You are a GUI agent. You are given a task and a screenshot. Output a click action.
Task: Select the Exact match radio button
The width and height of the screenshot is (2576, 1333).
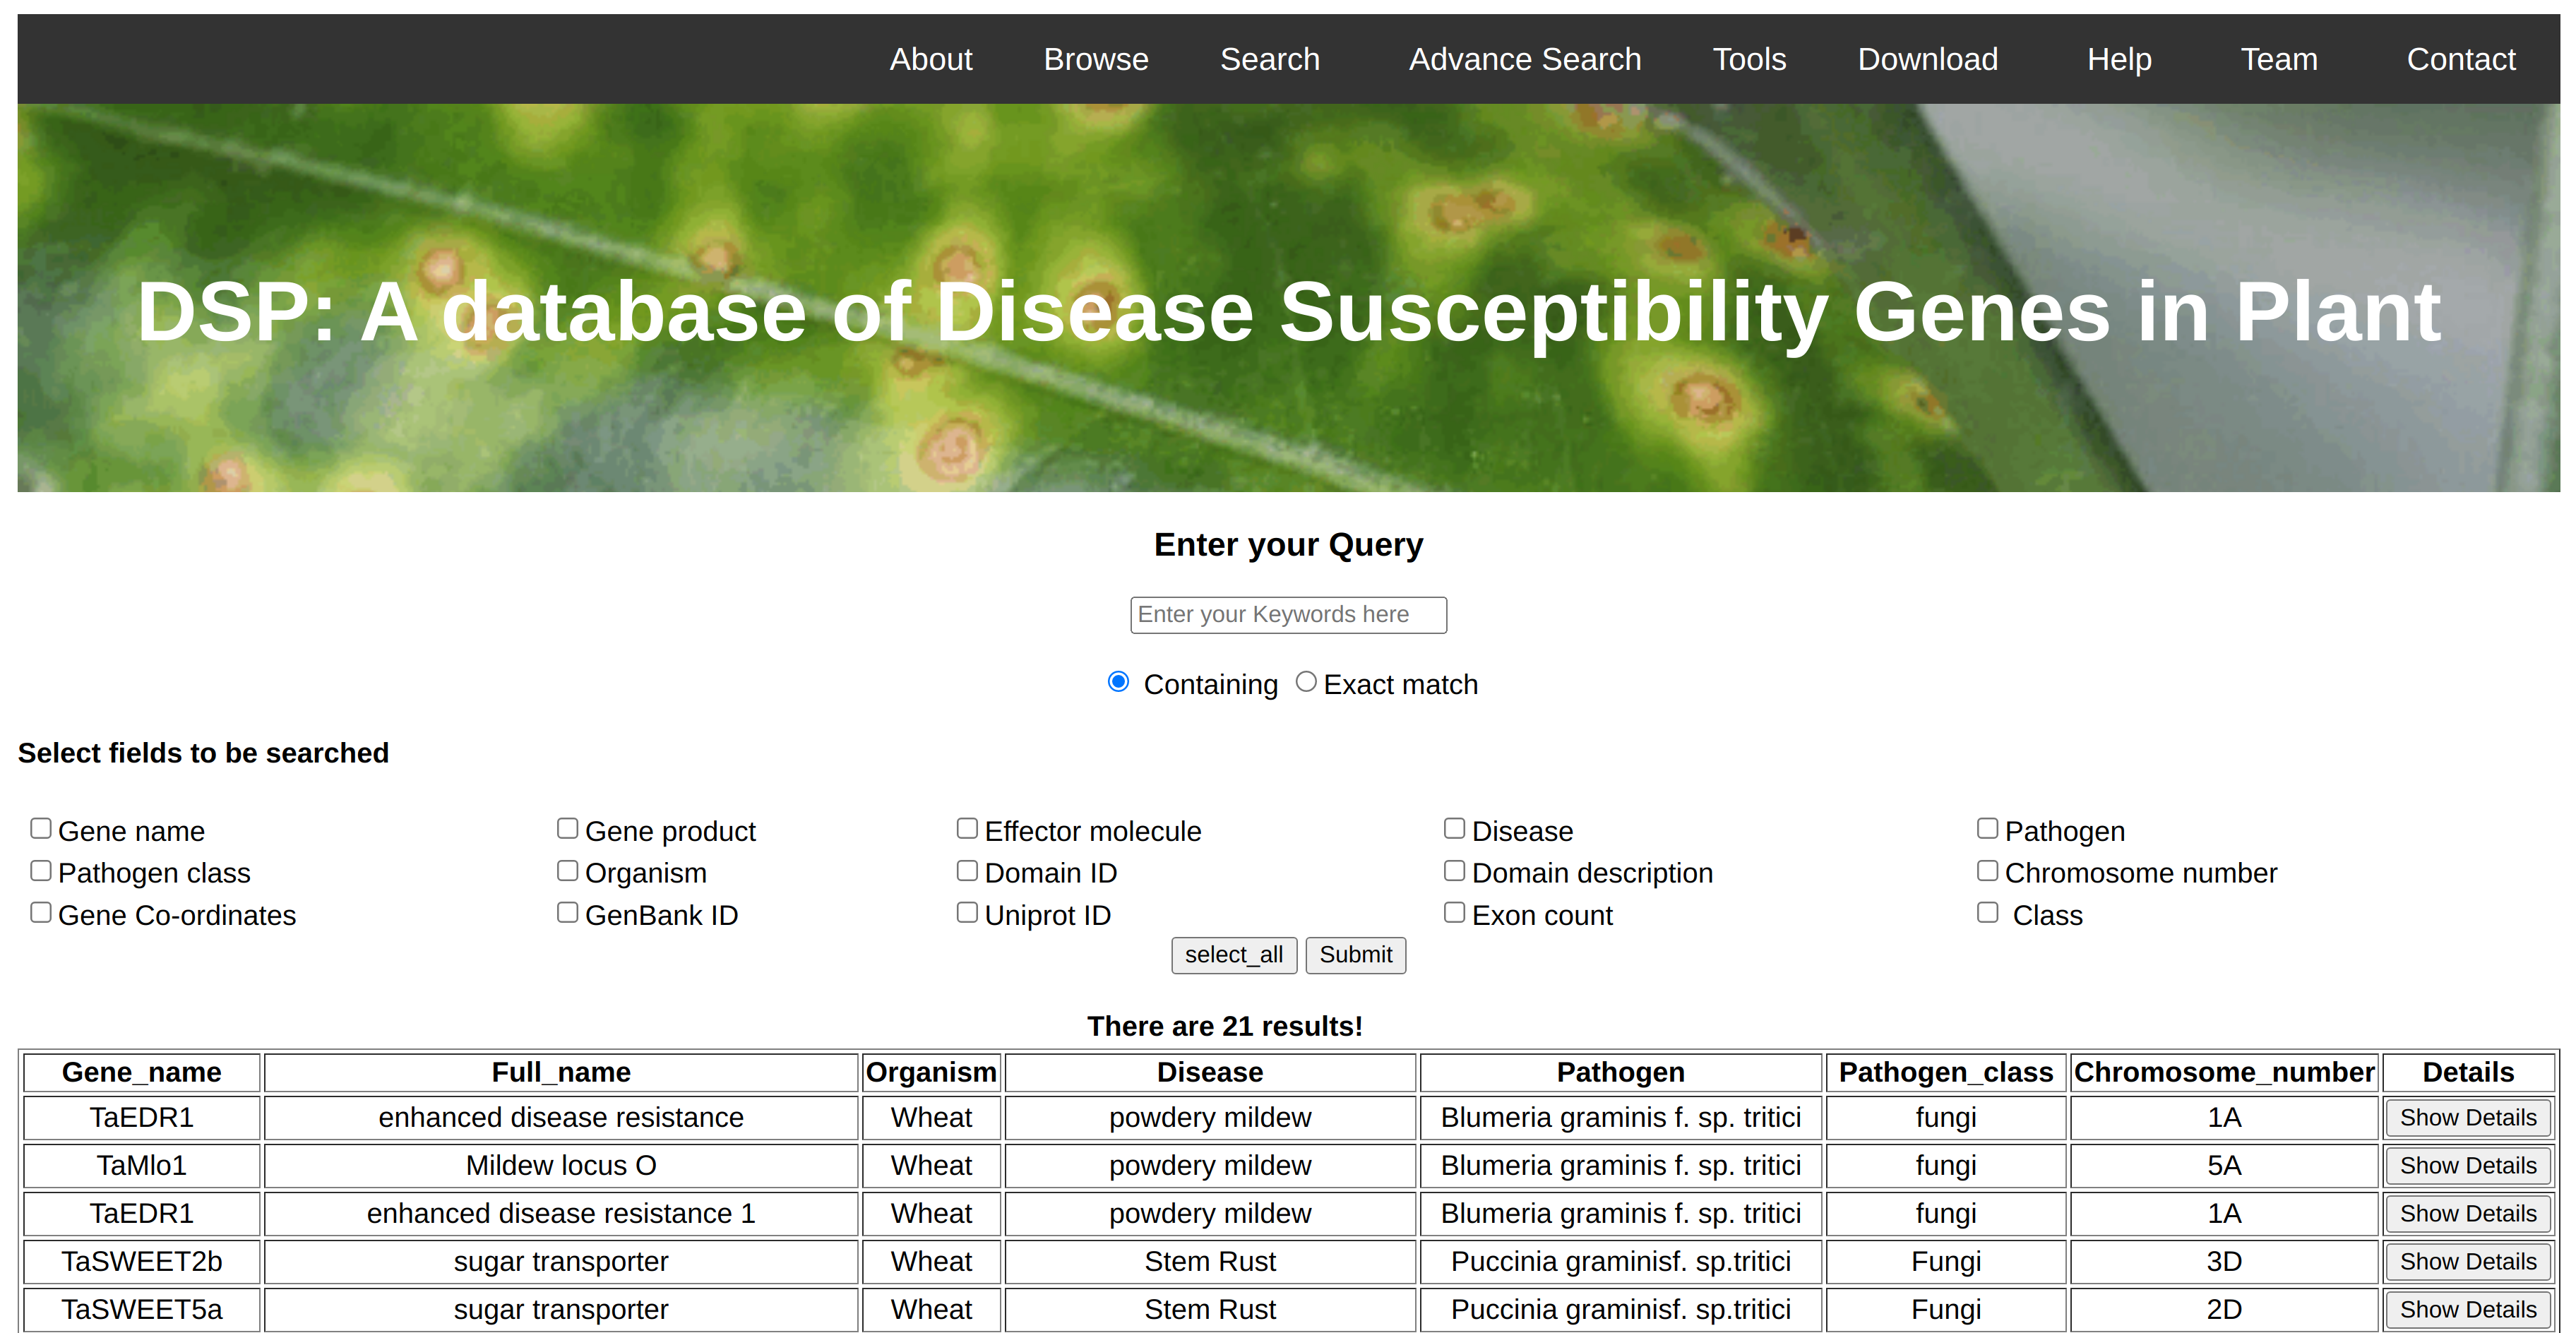[x=1305, y=681]
